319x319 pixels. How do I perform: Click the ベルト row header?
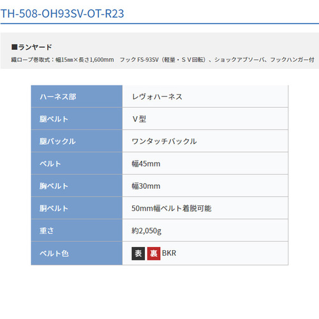(77, 163)
